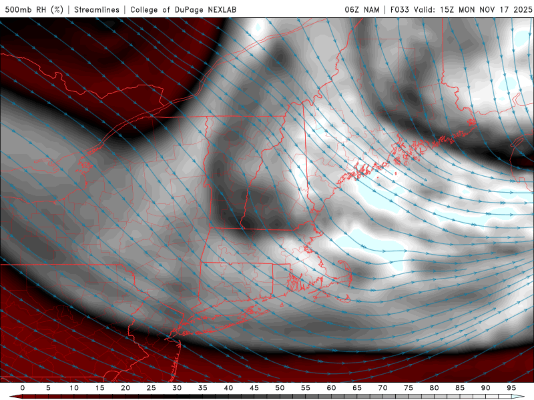Click the "0" label on the color scale
Screen dimensions: 534x400
[x=23, y=388]
